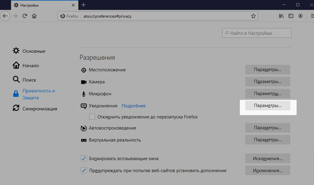Click the Местоположение location icon
314x185 pixels.
pyautogui.click(x=83, y=70)
